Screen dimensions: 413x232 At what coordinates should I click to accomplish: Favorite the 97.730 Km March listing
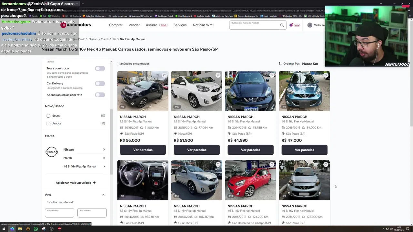pos(164,164)
